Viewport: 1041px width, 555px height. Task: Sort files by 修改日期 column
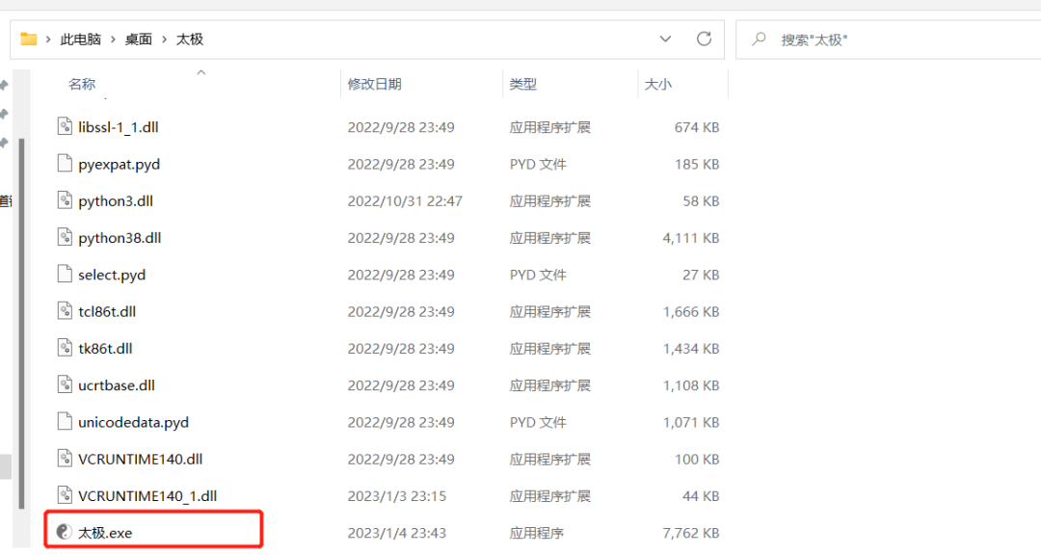tap(376, 84)
